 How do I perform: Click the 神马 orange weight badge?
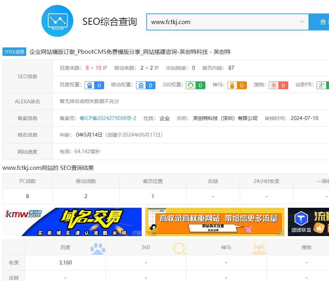point(237,85)
